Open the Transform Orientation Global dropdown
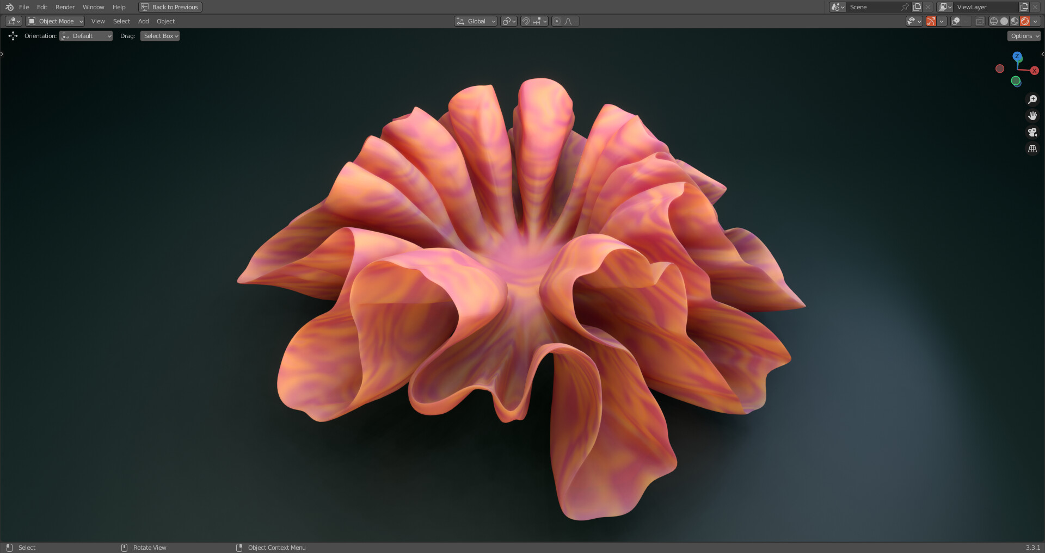1045x553 pixels. [475, 21]
